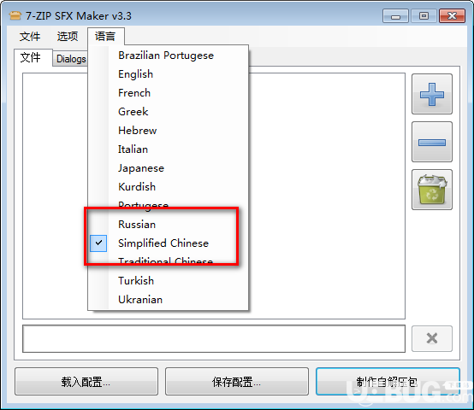
Task: Close the open 语言 menu
Action: point(105,37)
